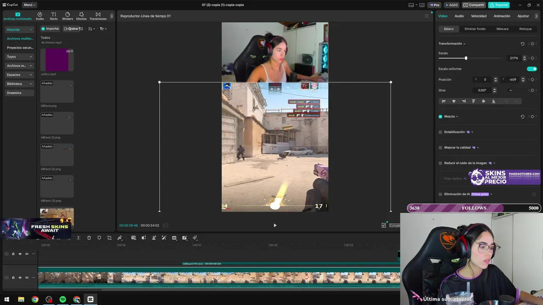Open the Efectos tab
This screenshot has width=543, height=305.
81,16
